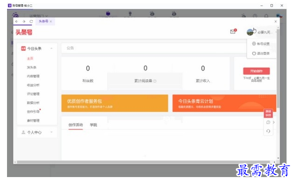This screenshot has width=294, height=185.
Task: Click the popup horizontal scrollbar
Action: point(143,162)
